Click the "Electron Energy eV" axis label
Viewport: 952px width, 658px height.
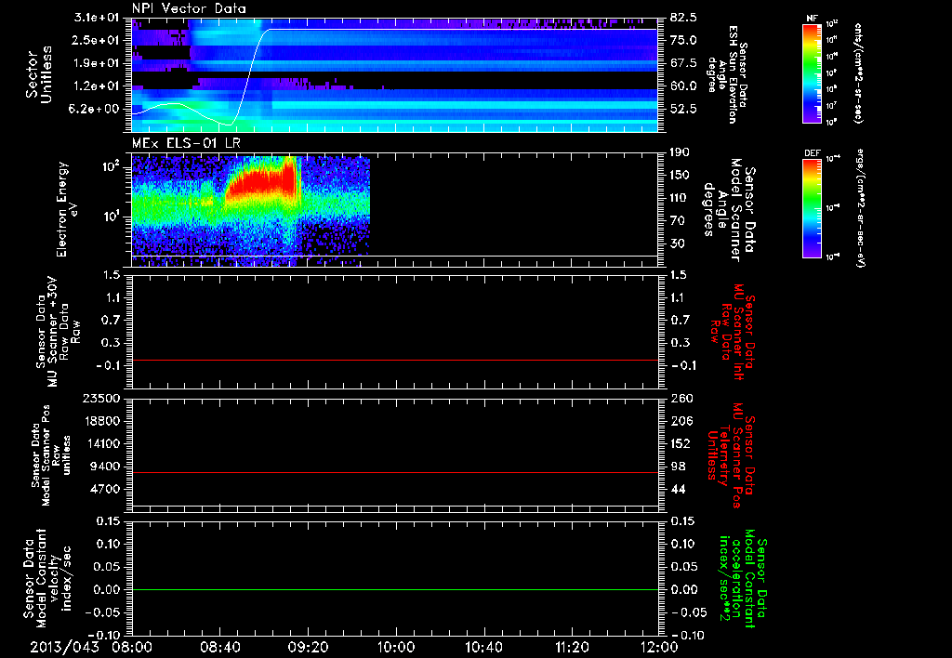67,209
